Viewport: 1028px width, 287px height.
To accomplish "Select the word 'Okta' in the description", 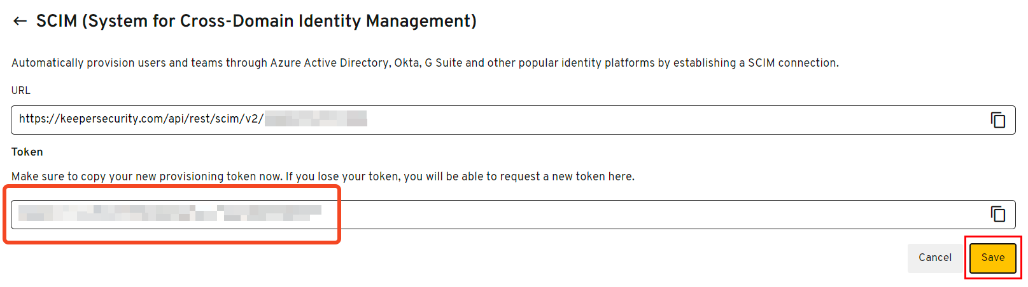I will pyautogui.click(x=407, y=63).
